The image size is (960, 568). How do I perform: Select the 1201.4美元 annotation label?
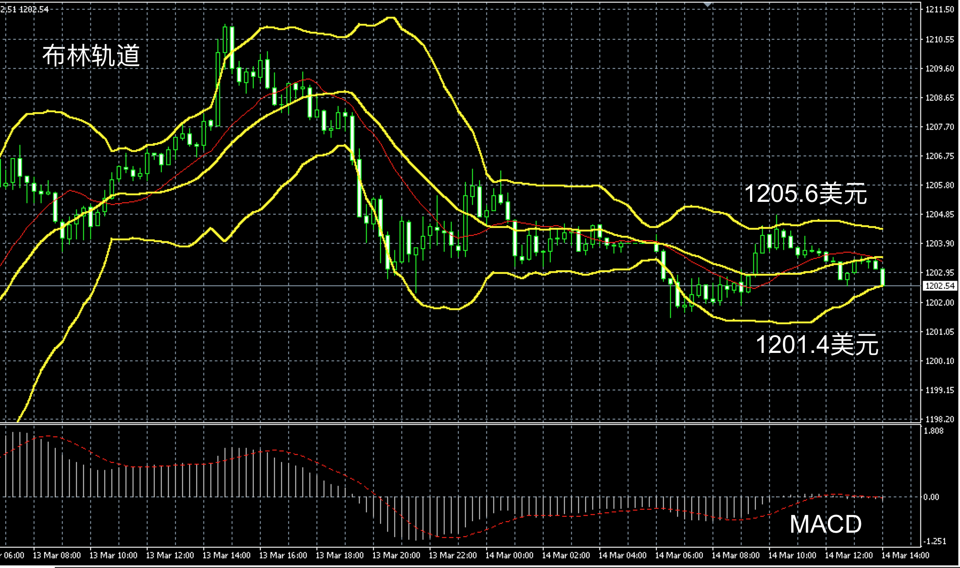(817, 345)
